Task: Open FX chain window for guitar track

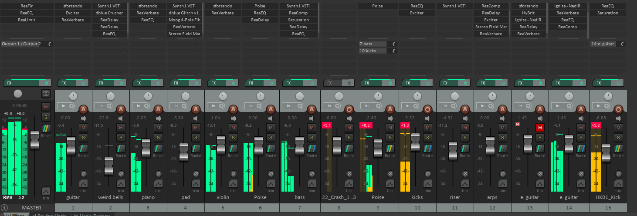Action: [x=68, y=83]
